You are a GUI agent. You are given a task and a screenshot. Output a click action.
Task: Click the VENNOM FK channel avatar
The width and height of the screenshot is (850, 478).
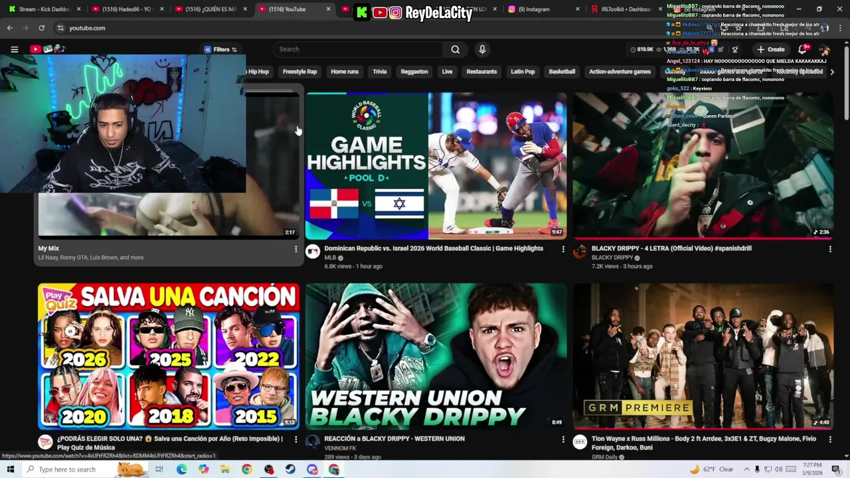click(x=312, y=442)
